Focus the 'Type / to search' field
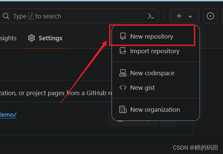223x154 pixels. (x=79, y=16)
